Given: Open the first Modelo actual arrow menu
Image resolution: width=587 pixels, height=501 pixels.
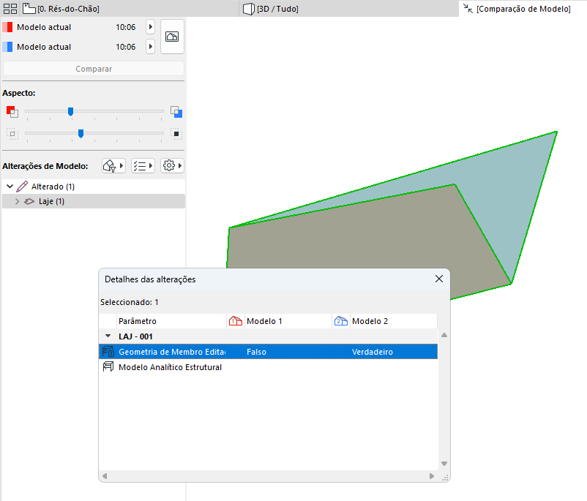Looking at the screenshot, I should click(x=150, y=27).
